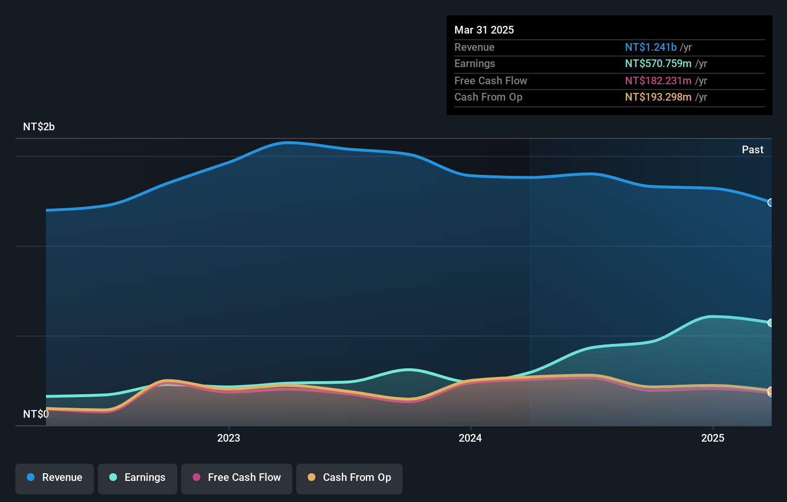Click the 2023 x-axis label
Image resolution: width=787 pixels, height=502 pixels.
pyautogui.click(x=229, y=438)
